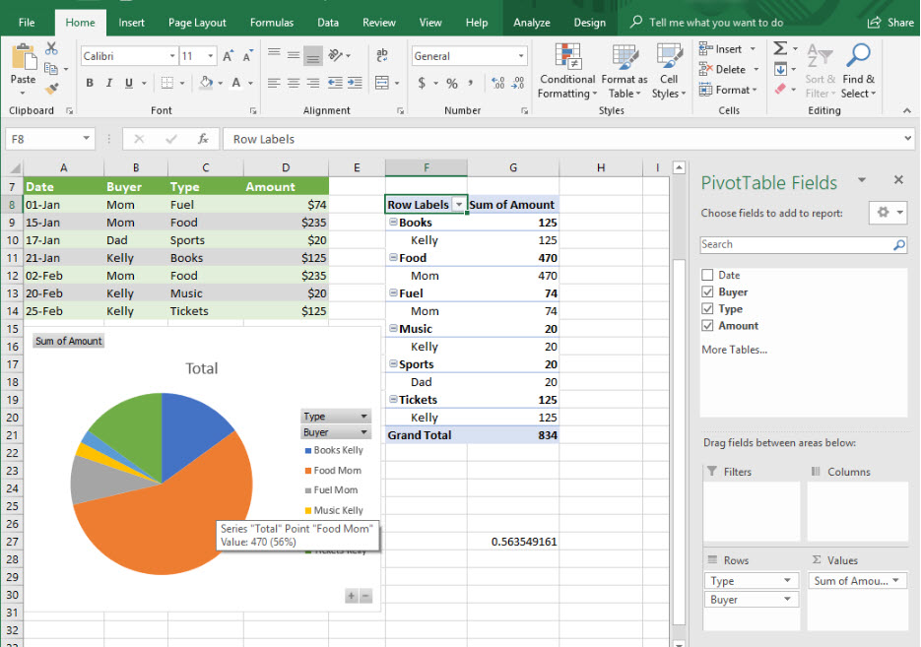Image resolution: width=921 pixels, height=647 pixels.
Task: Open the Analyze ribbon tab
Action: coord(532,23)
